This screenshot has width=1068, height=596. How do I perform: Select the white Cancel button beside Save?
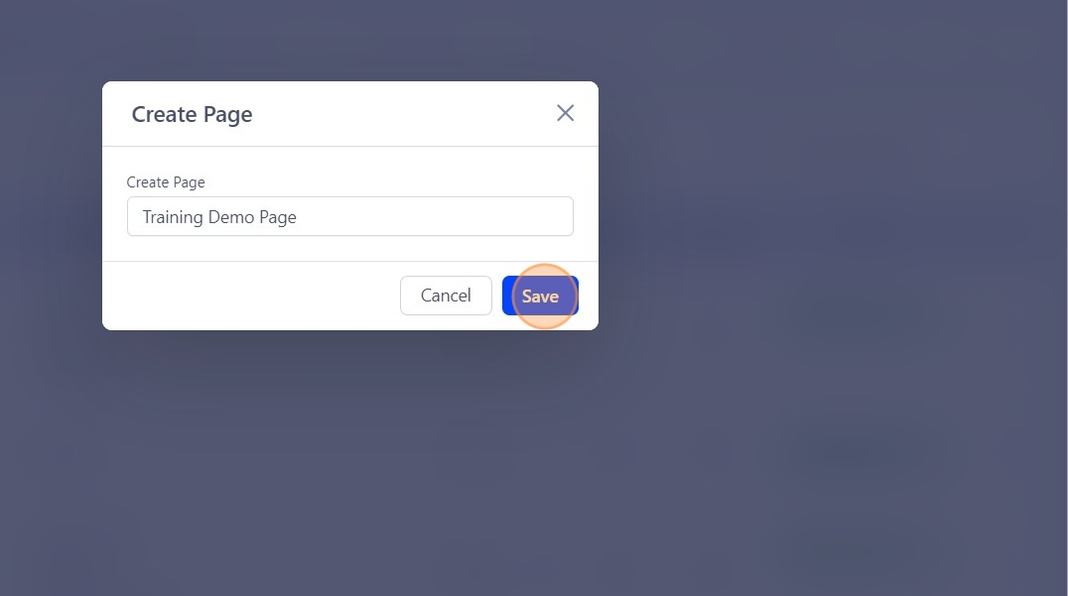(x=446, y=296)
